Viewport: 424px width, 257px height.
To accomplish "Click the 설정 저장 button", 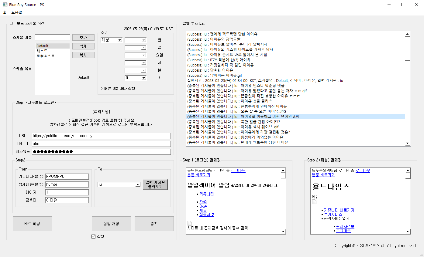I will [x=111, y=224].
